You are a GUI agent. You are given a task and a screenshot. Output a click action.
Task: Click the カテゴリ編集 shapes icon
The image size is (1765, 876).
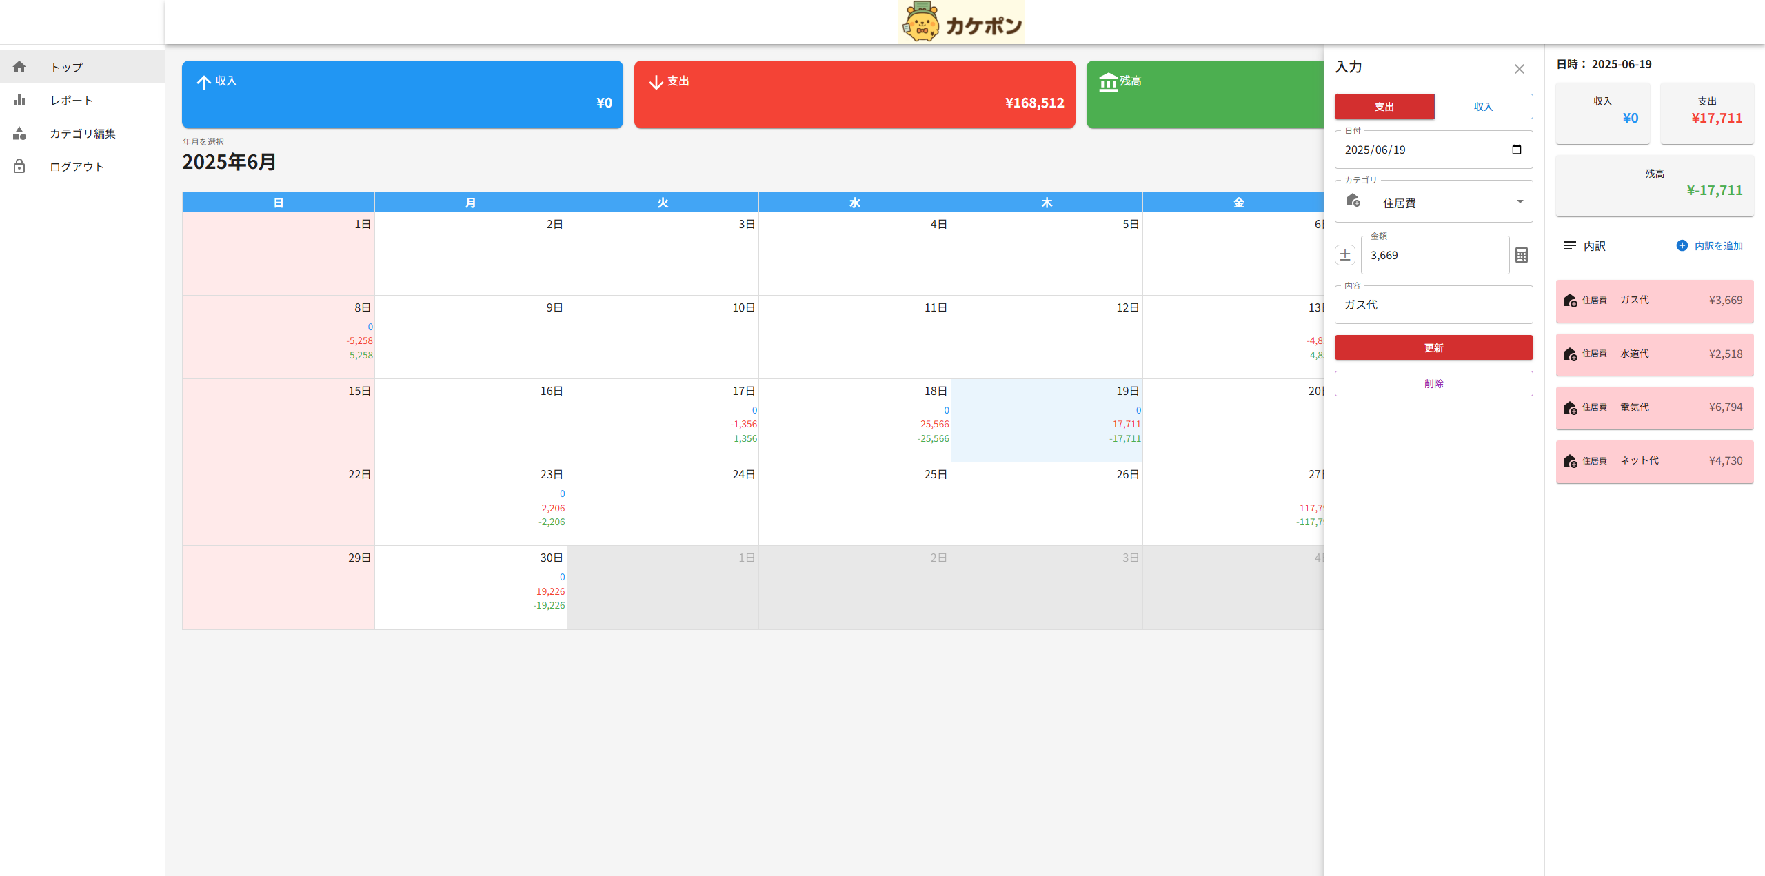[x=19, y=133]
